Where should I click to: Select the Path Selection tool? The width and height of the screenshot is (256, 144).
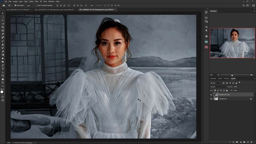[3, 72]
